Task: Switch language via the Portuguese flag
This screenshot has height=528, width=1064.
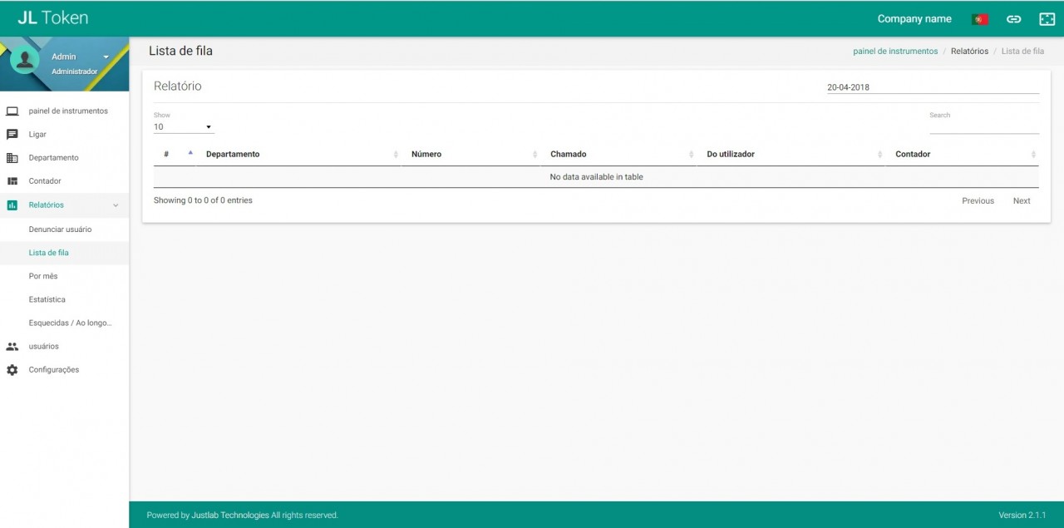Action: (979, 18)
